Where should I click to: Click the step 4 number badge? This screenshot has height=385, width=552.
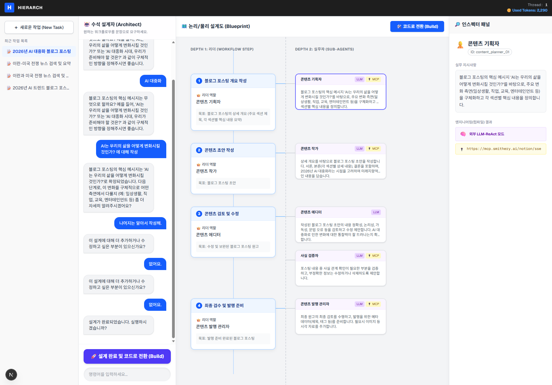tap(199, 306)
